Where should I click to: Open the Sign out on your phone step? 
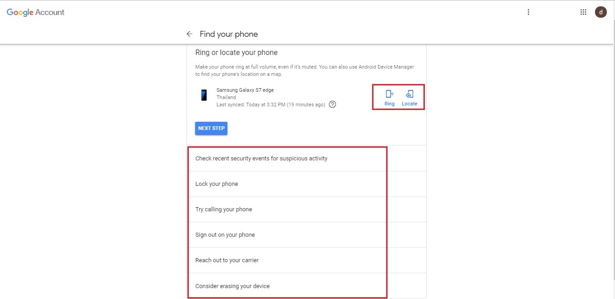click(x=225, y=235)
